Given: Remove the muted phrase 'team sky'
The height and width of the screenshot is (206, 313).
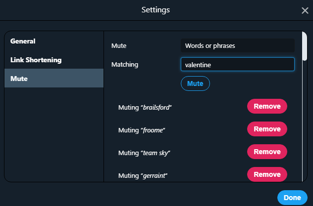Looking at the screenshot, I should click(x=267, y=152).
